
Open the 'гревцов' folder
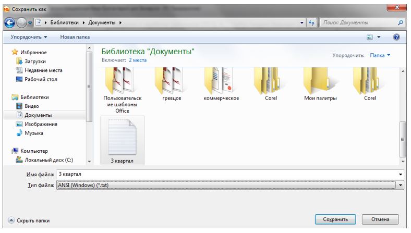coord(167,83)
